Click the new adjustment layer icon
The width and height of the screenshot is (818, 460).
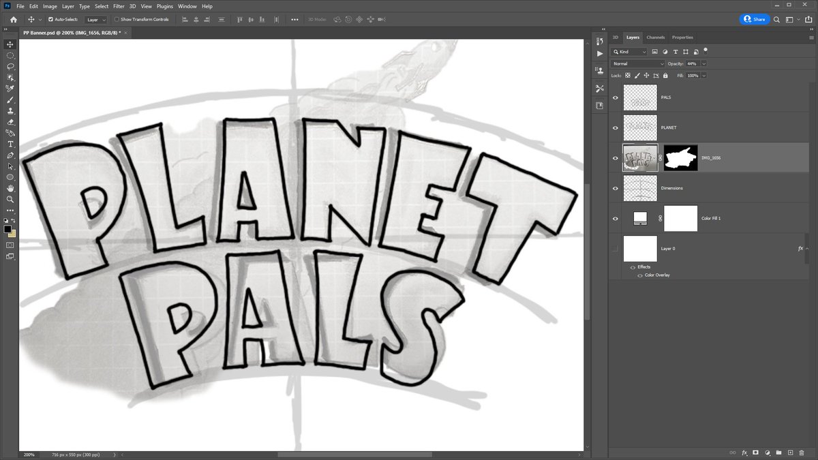pyautogui.click(x=767, y=453)
